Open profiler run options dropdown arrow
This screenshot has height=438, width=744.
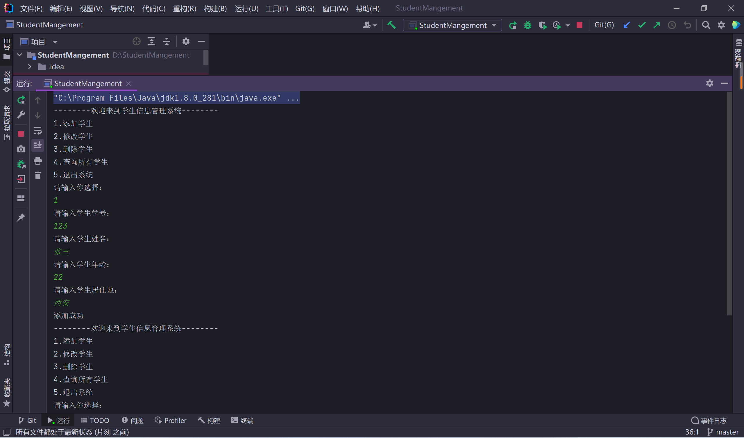[568, 26]
